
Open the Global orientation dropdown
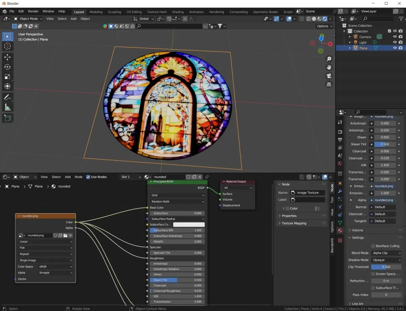pos(144,19)
